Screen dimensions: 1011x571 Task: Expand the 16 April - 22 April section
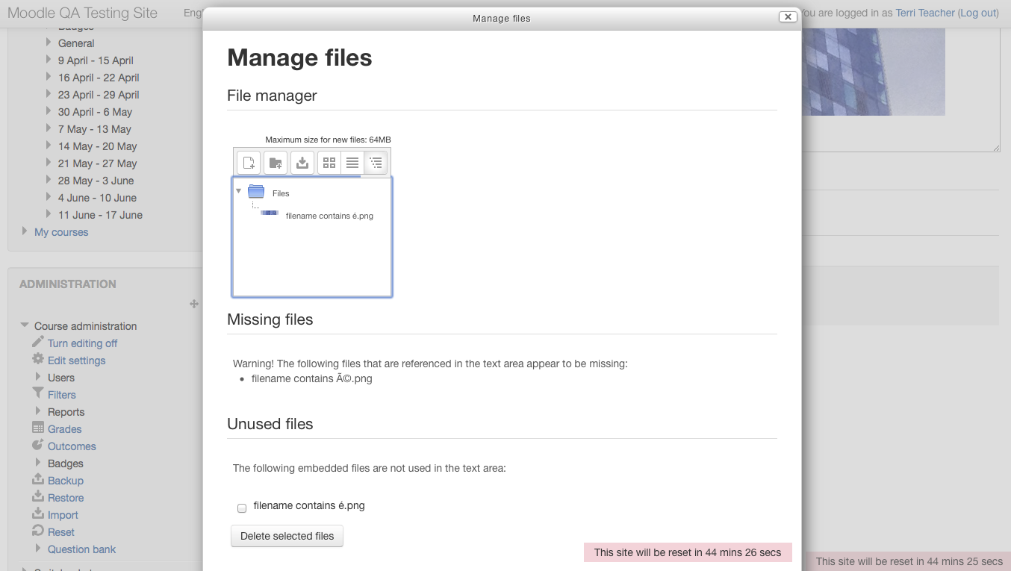pyautogui.click(x=49, y=77)
